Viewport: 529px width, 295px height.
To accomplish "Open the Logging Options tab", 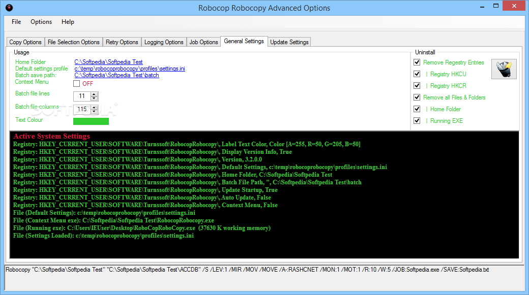I will click(x=164, y=42).
